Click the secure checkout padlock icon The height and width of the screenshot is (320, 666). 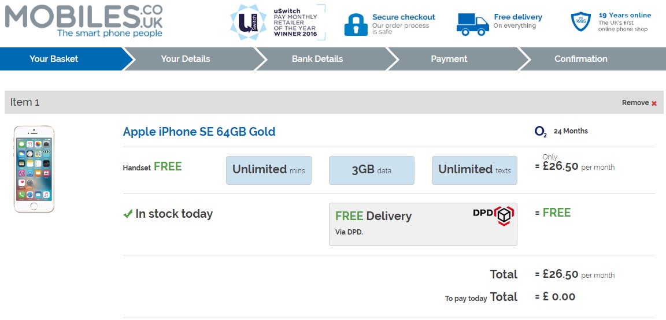point(356,24)
